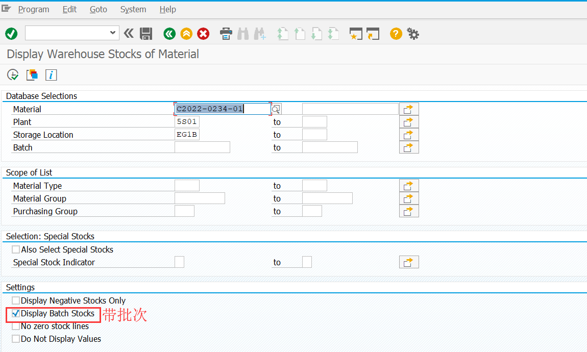Open the variant selection icon
This screenshot has height=352, width=587.
pos(32,74)
